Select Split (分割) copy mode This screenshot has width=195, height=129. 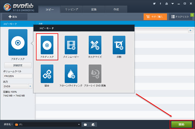(x=119, y=47)
